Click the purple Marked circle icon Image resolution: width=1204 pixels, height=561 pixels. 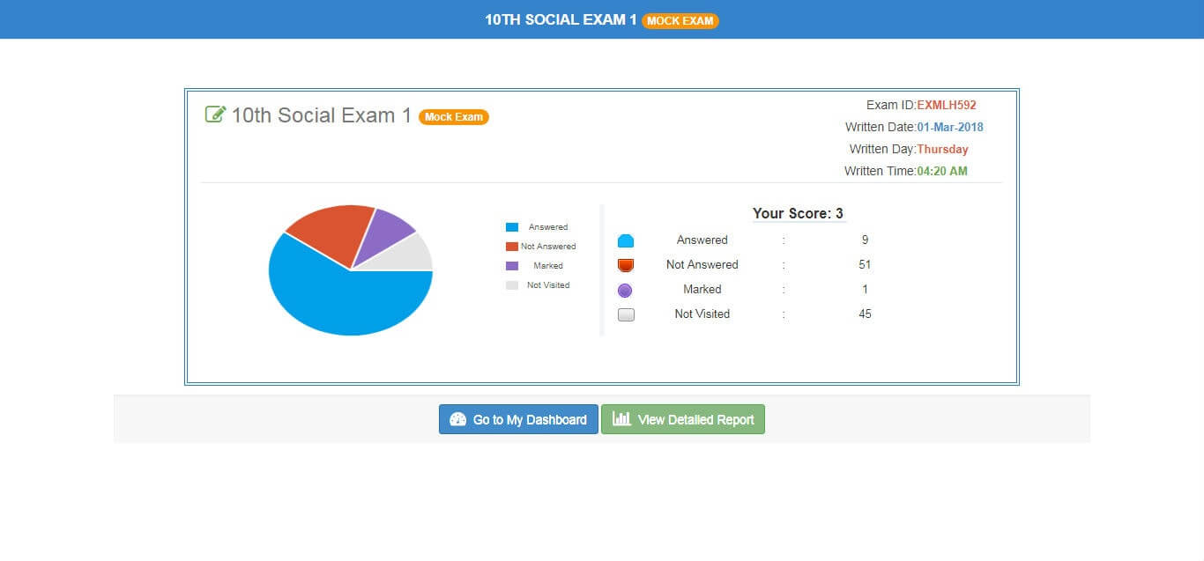click(626, 290)
